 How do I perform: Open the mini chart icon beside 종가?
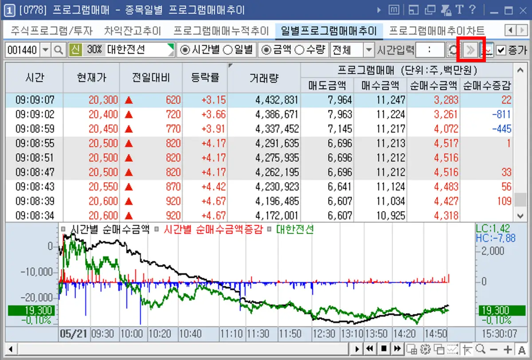pos(488,50)
